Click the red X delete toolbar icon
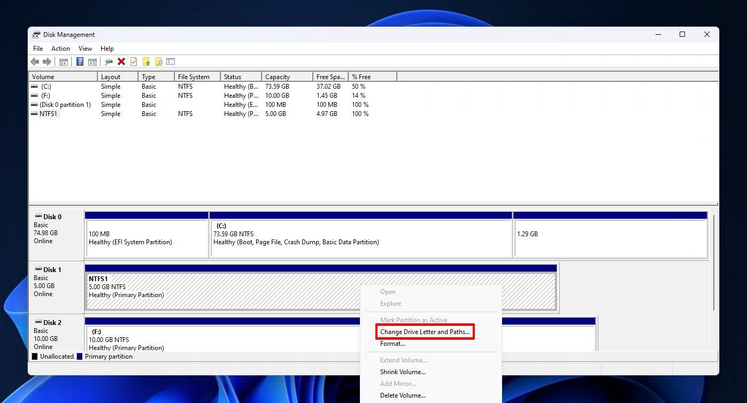Screen dimensions: 747x403 tap(121, 62)
